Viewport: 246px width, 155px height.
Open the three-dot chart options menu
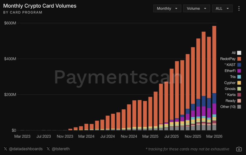click(x=239, y=9)
